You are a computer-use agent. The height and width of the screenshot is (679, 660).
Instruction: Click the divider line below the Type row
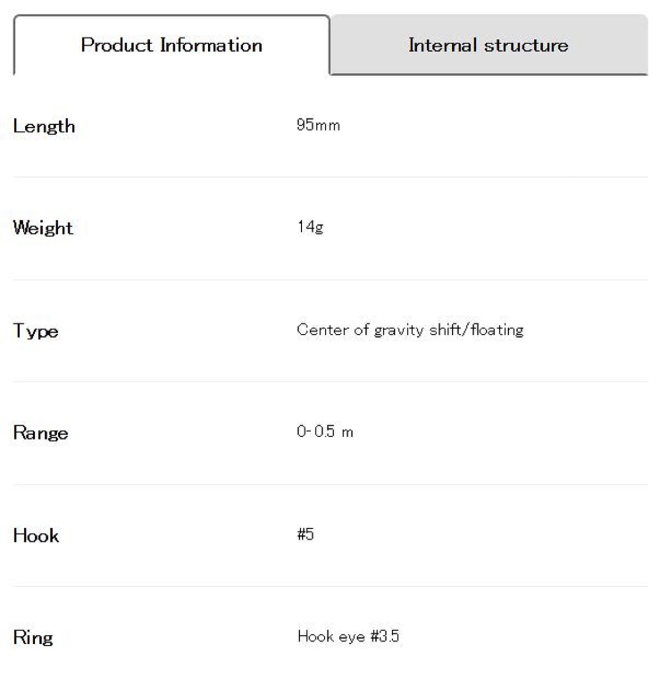click(330, 382)
